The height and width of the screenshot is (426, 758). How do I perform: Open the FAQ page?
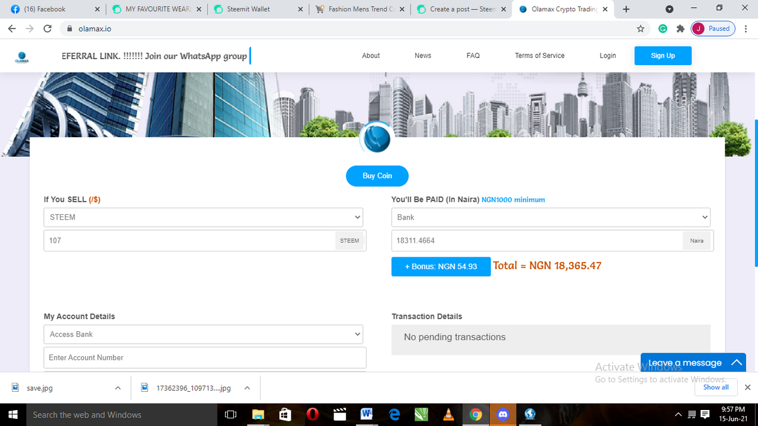point(473,56)
